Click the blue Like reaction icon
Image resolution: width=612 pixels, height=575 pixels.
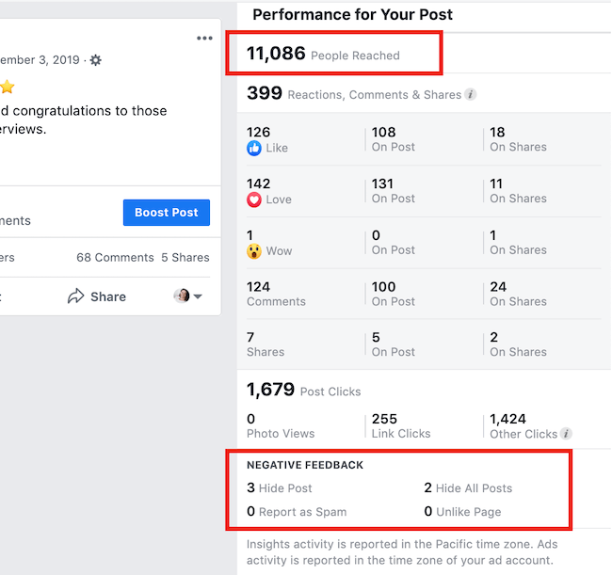[x=254, y=149]
